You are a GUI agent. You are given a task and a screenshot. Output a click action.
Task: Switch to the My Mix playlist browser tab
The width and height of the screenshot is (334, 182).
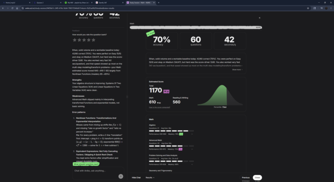(x=78, y=3)
